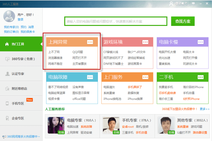Screen dimensions: 212x141
Task: Select 高价回收iPhone entry
Action: tap(193, 87)
